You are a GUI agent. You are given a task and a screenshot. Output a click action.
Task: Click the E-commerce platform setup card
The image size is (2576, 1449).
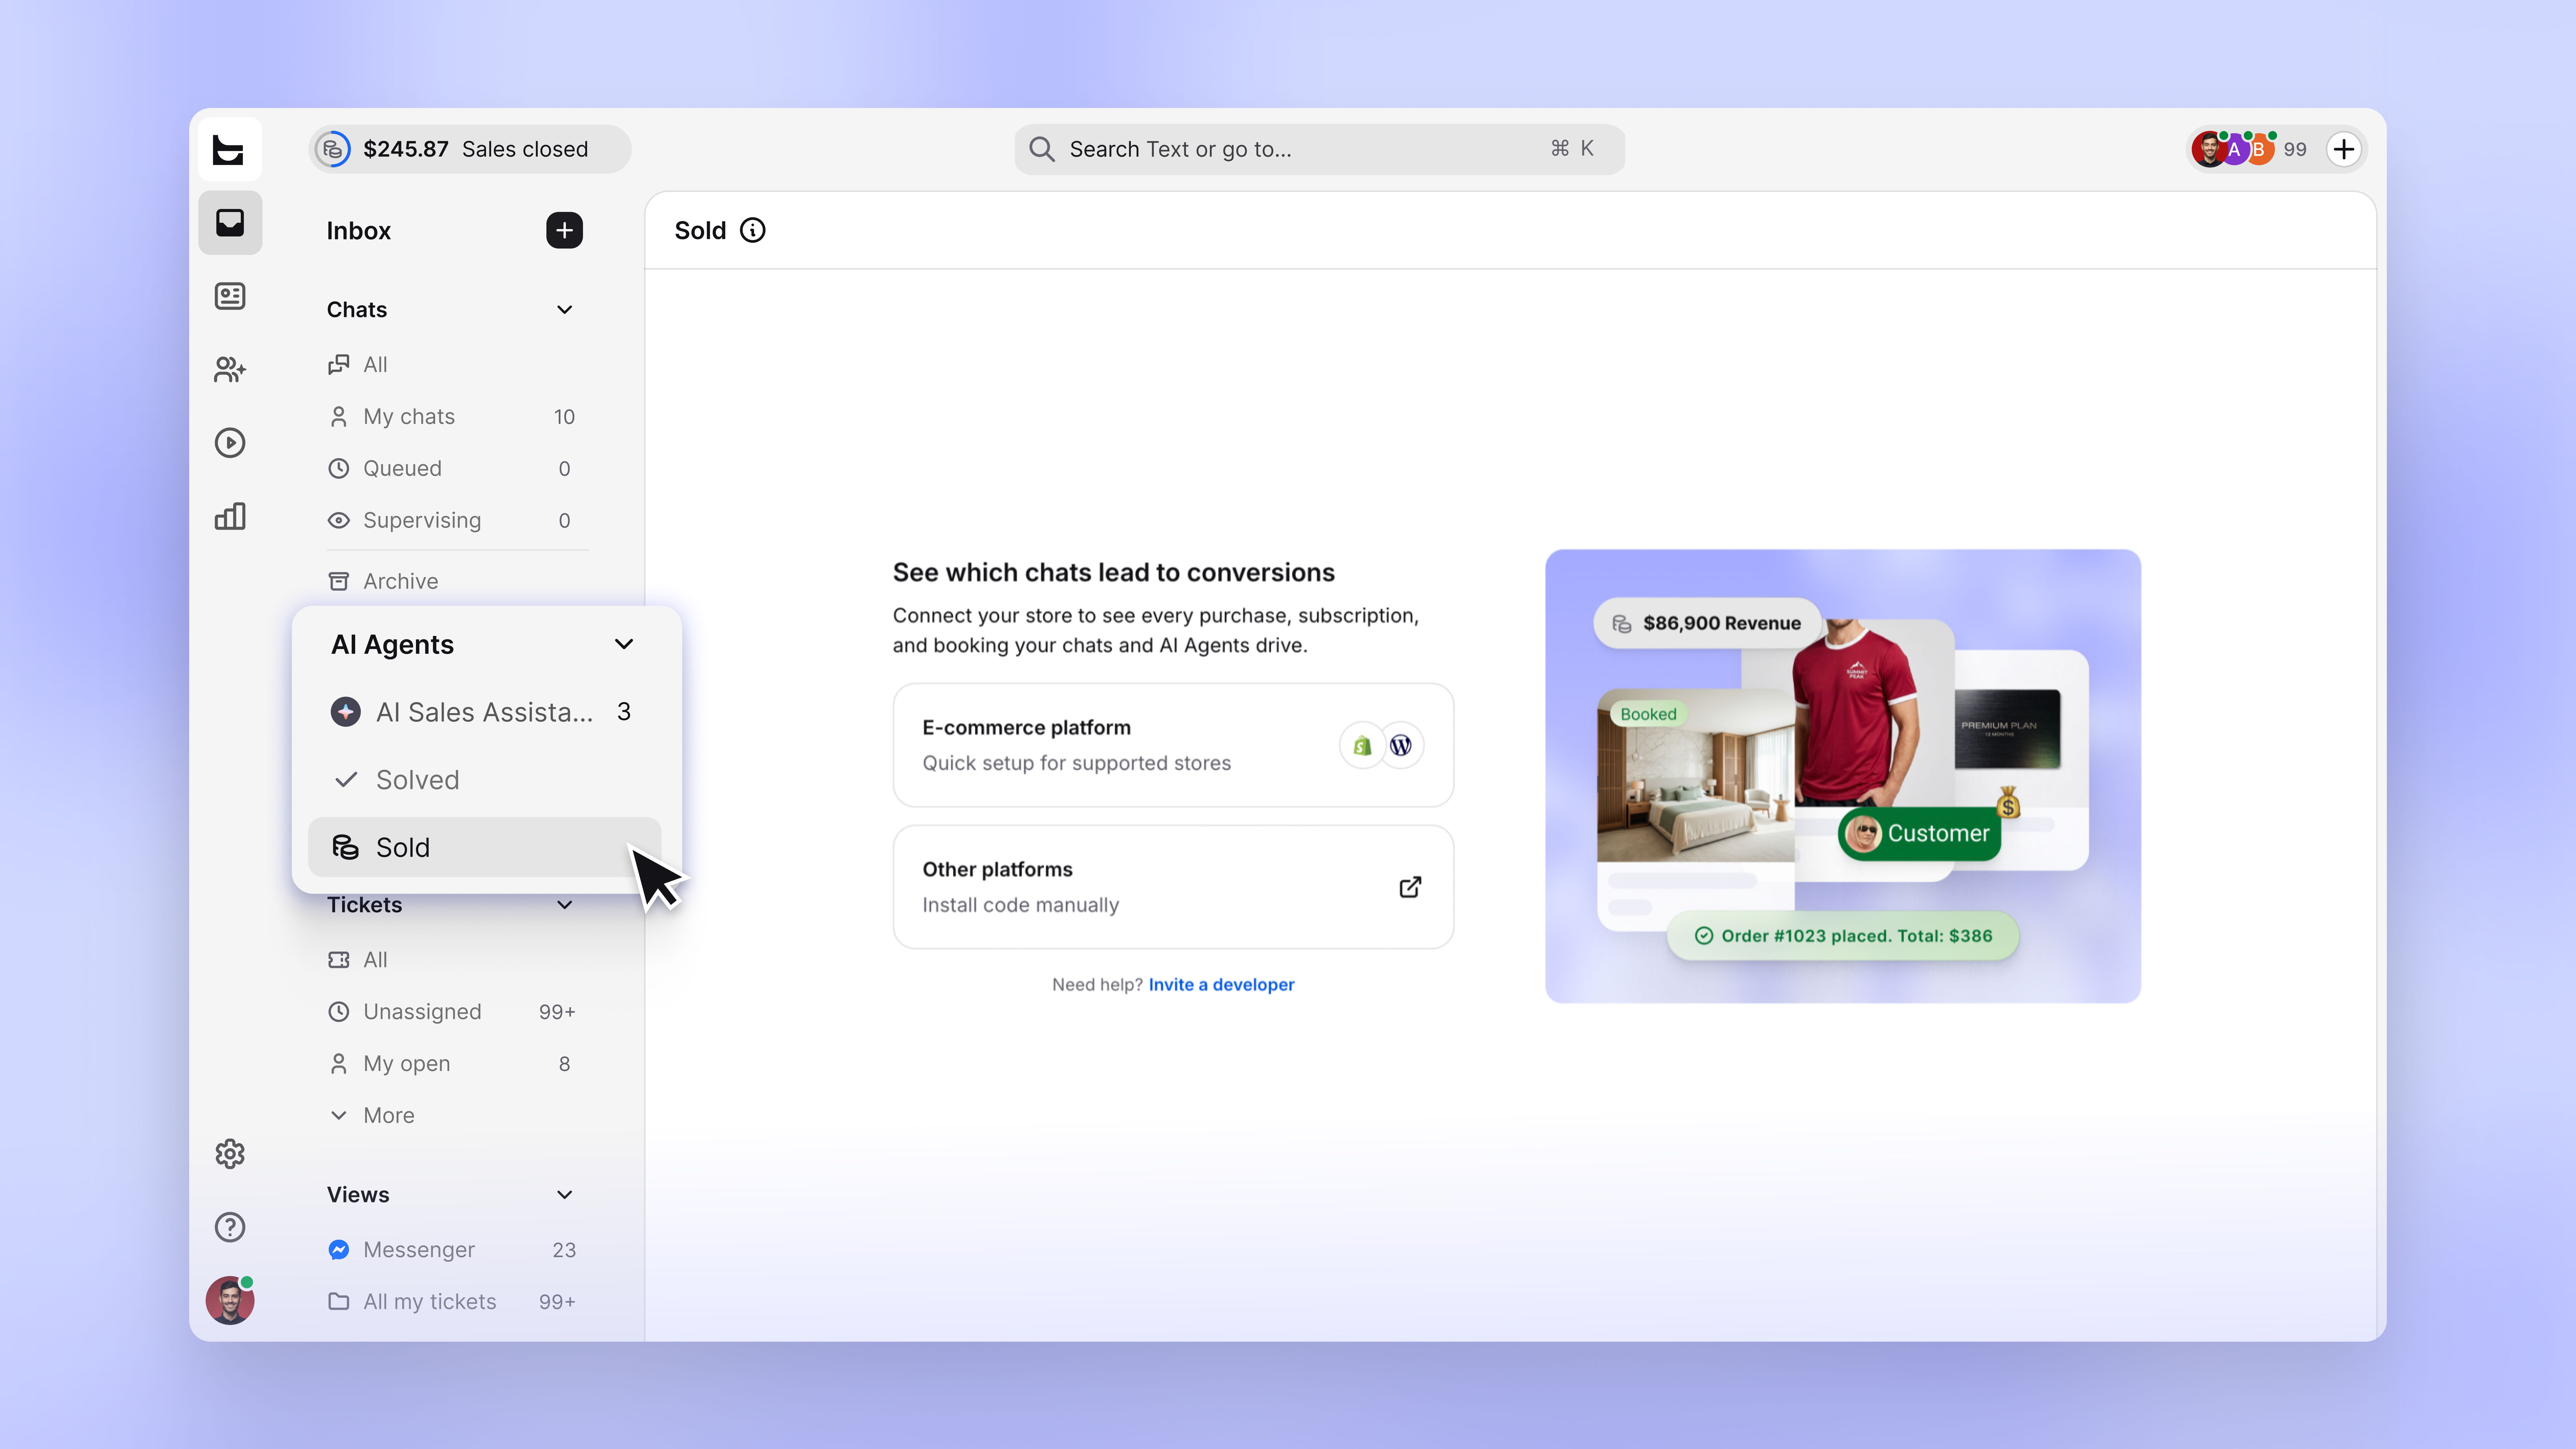pyautogui.click(x=1173, y=745)
